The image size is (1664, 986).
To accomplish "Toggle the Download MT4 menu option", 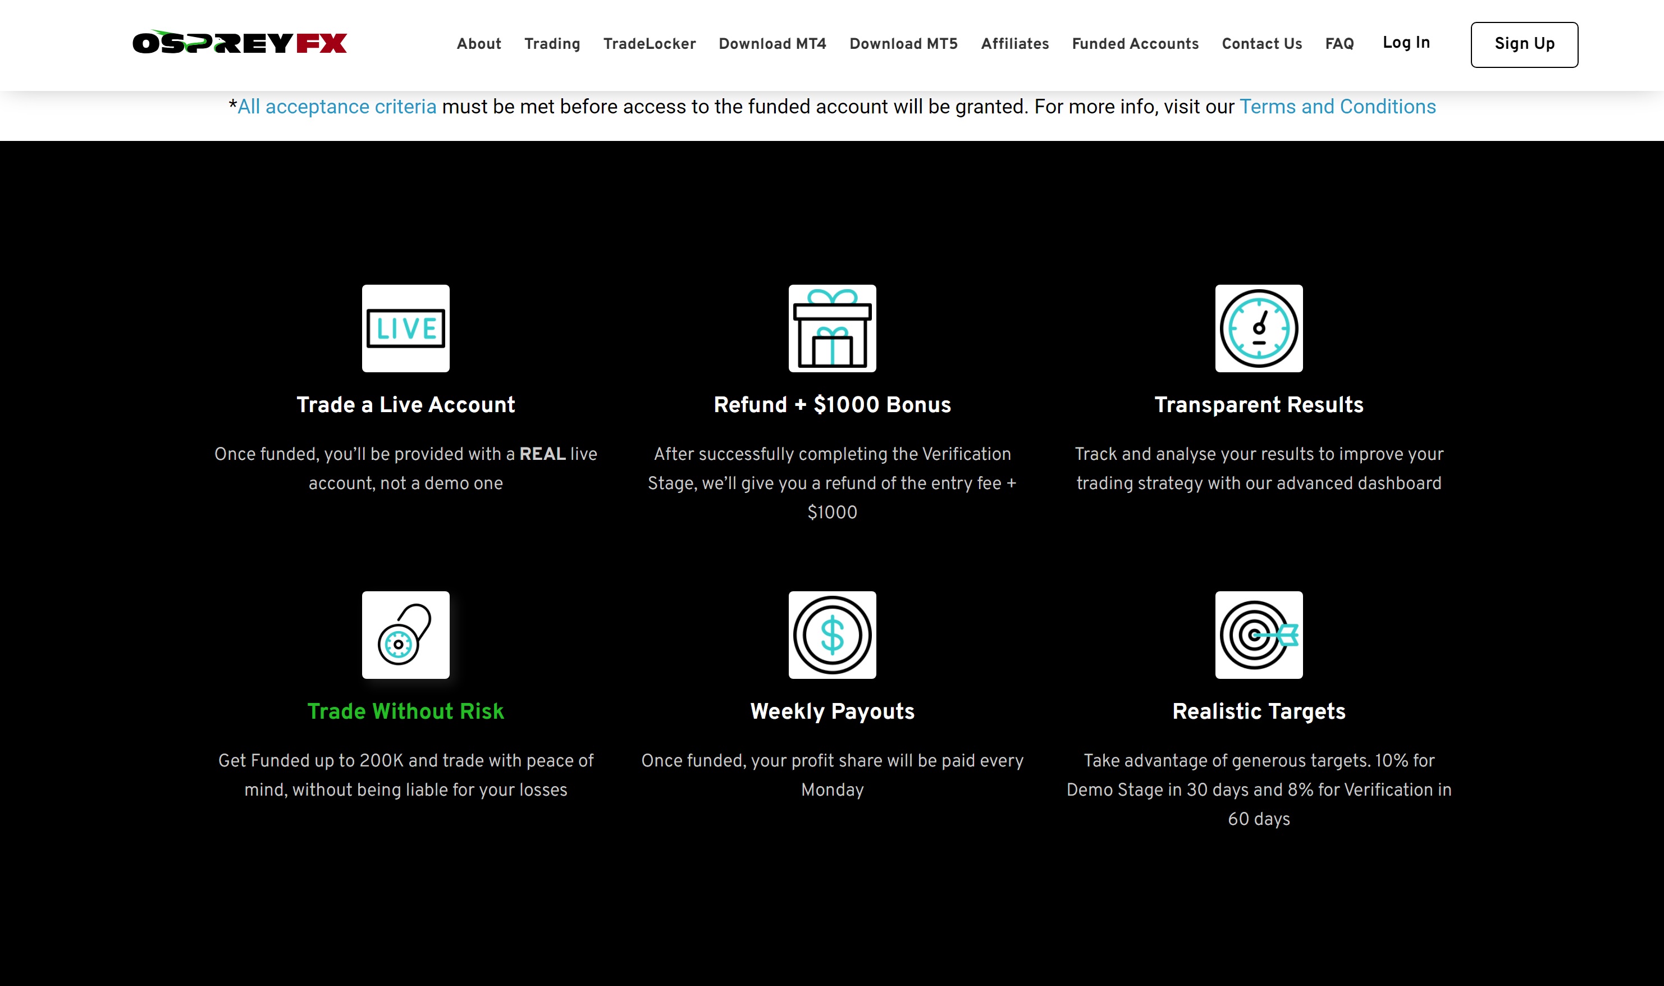I will [772, 44].
